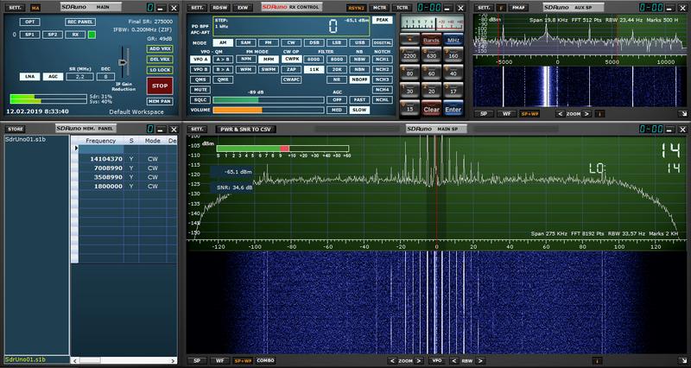The height and width of the screenshot is (368, 691).
Task: Toggle LO LOCK
Action: pos(160,70)
